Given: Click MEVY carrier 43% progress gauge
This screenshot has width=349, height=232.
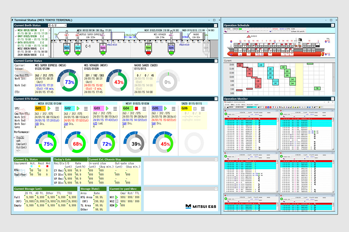Looking at the screenshot, I should 118,81.
